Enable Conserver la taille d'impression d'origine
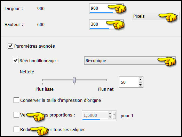 [x=16, y=100]
